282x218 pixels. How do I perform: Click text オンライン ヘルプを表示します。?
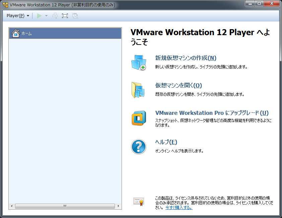[x=179, y=151]
